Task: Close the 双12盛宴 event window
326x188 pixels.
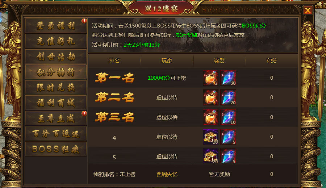Action: [308, 11]
